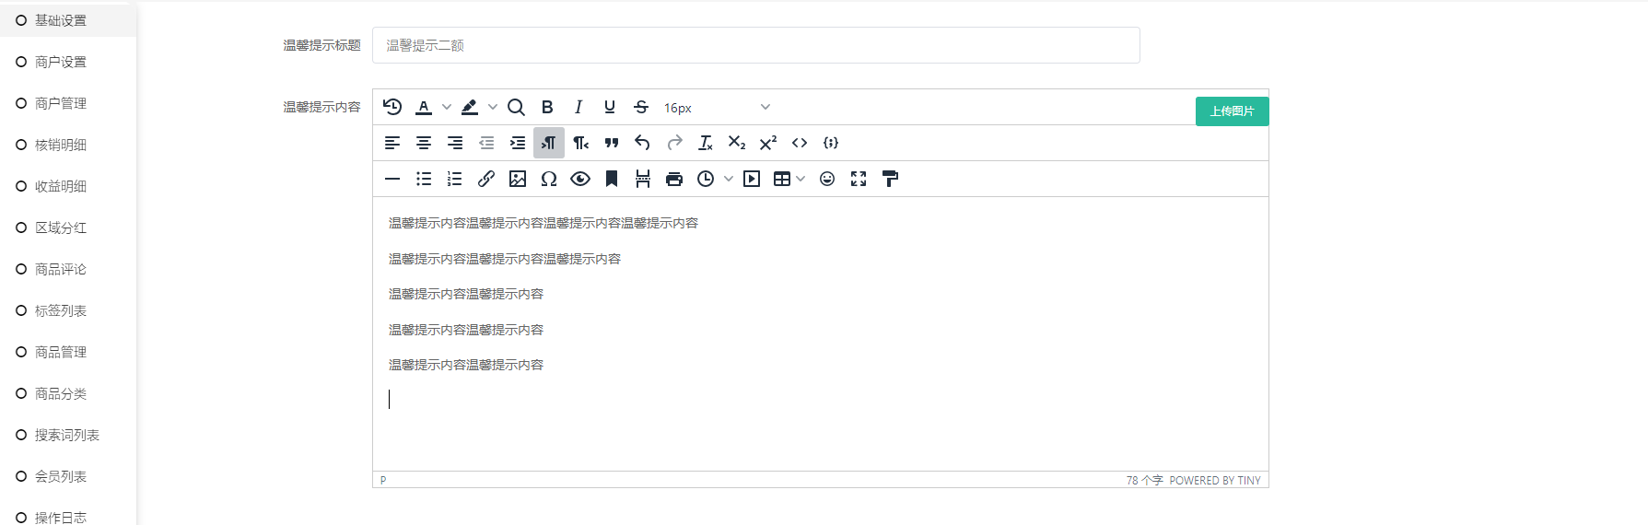Viewport: 1648px width, 525px height.
Task: Open the insert image dialog icon
Action: point(518,179)
